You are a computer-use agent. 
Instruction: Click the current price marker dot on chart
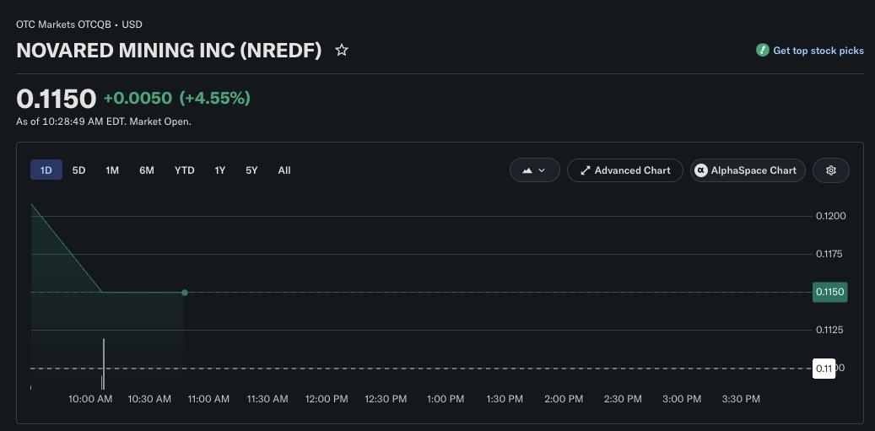tap(185, 292)
